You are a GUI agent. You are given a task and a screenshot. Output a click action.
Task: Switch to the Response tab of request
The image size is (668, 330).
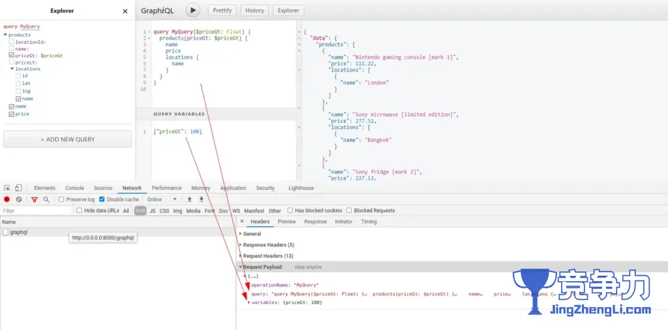coord(315,221)
